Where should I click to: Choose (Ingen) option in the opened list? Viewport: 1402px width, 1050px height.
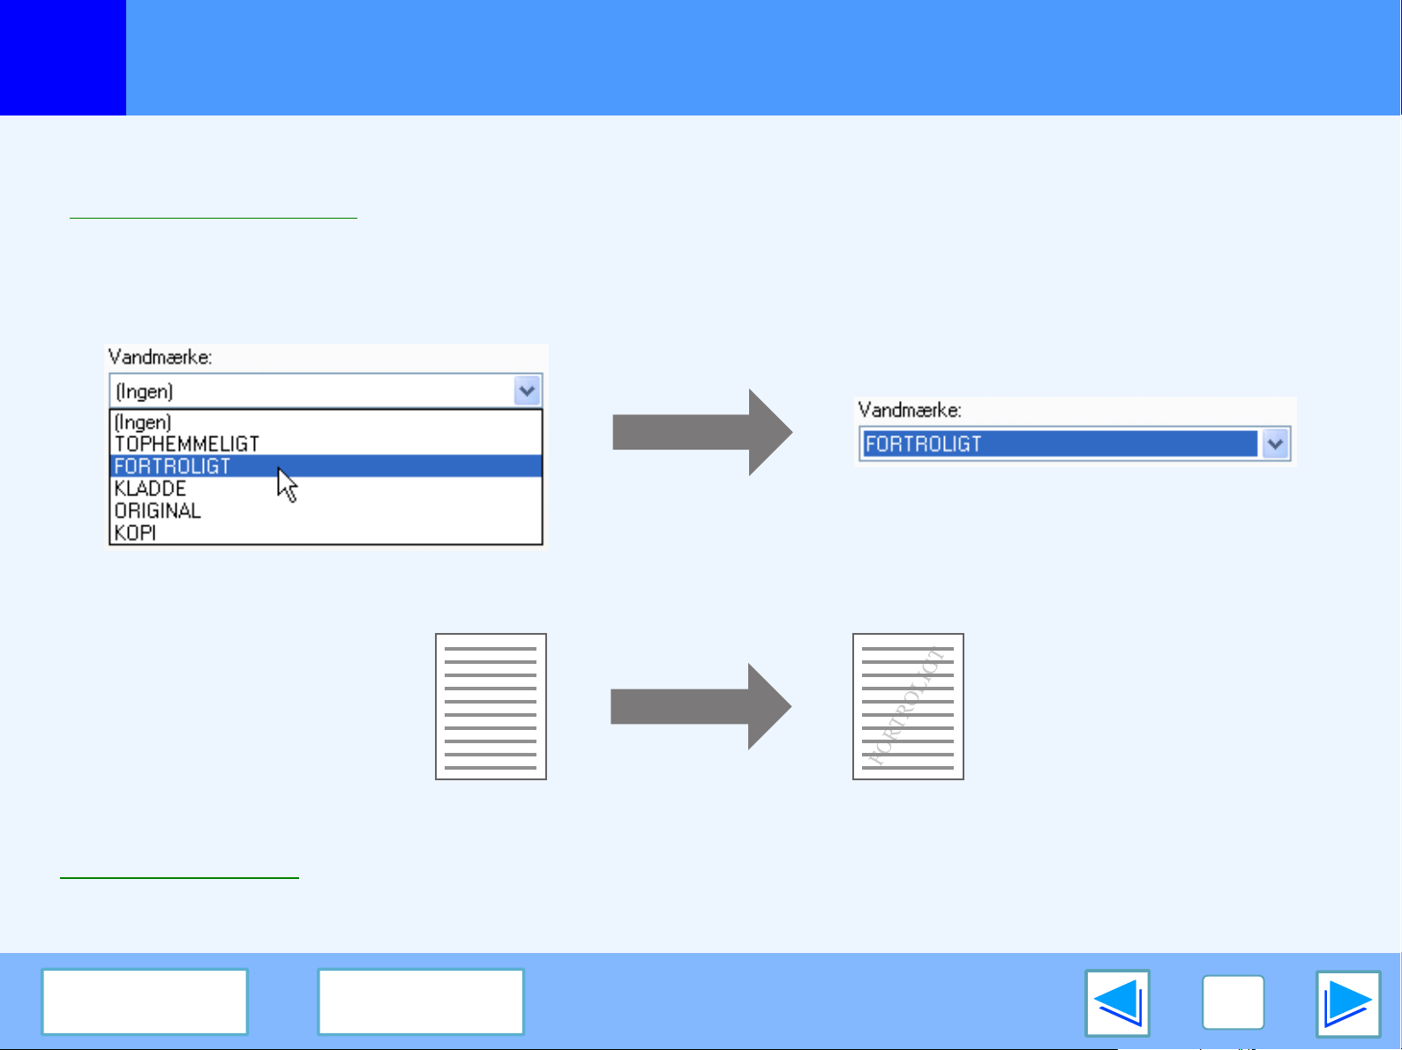pyautogui.click(x=143, y=422)
